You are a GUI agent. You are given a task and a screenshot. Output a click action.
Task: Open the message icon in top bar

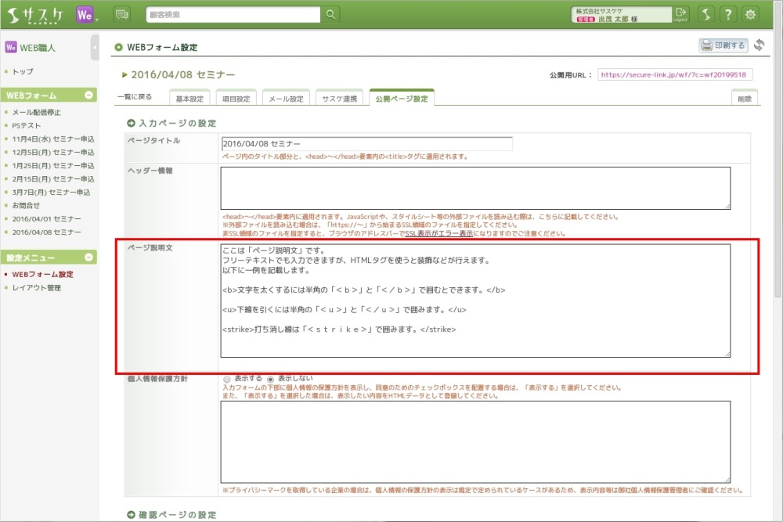coord(122,14)
